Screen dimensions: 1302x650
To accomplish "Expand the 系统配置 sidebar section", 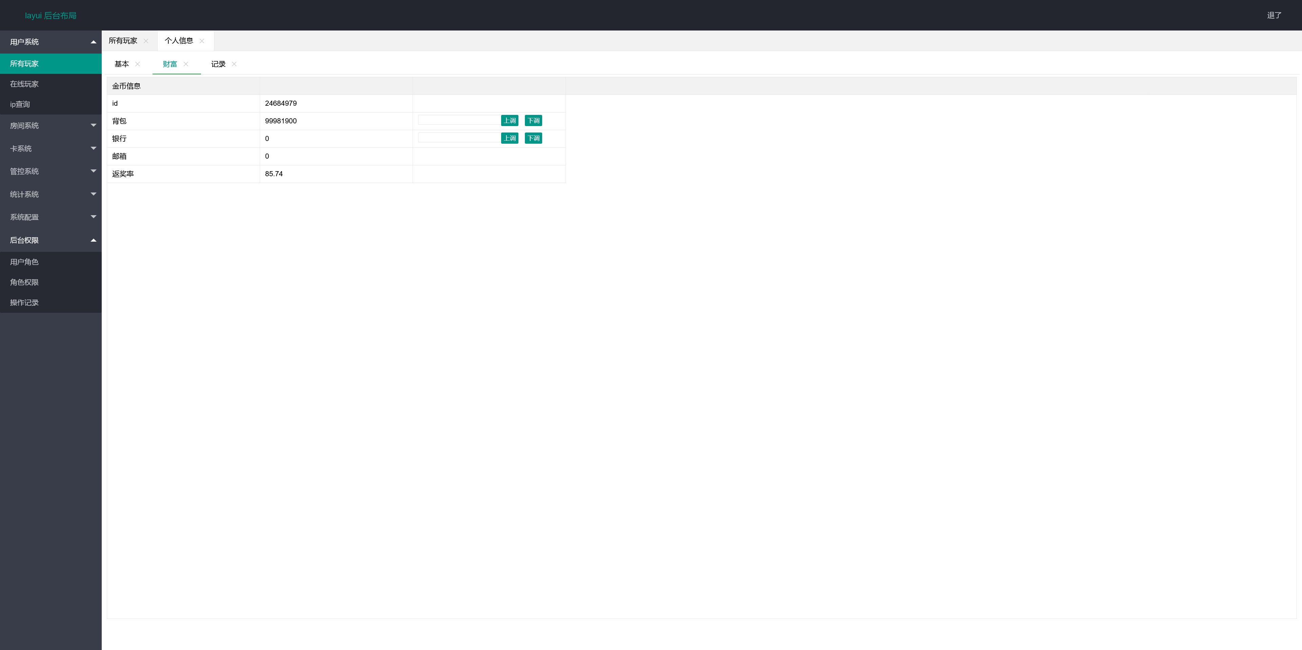I will click(51, 217).
